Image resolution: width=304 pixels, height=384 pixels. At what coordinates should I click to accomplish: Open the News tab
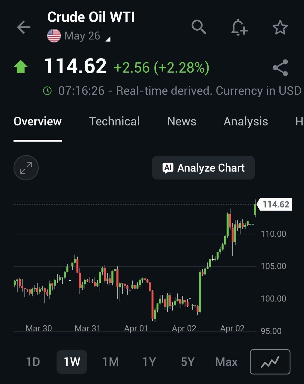182,121
